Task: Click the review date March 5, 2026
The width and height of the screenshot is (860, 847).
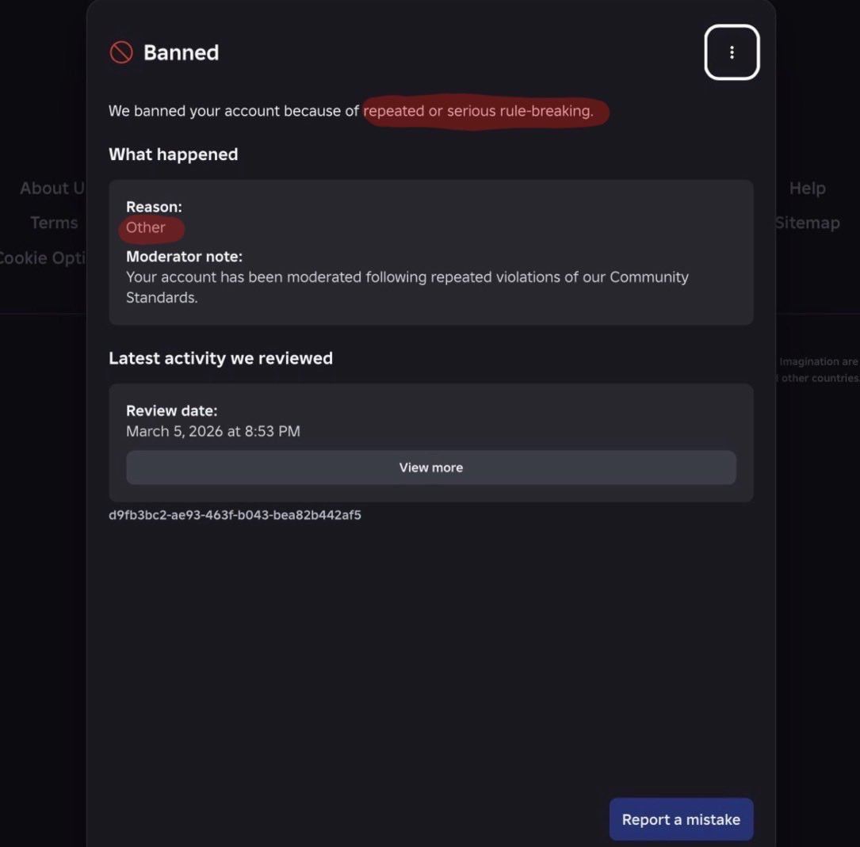Action: click(212, 432)
